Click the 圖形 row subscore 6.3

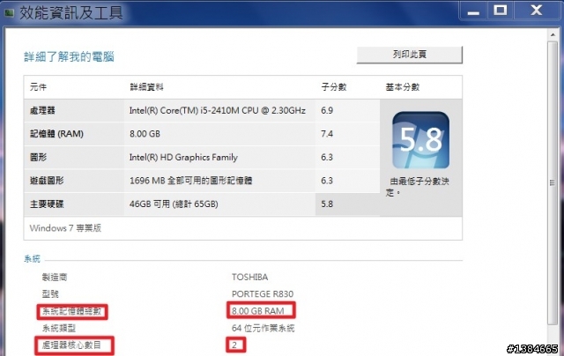[x=327, y=157]
